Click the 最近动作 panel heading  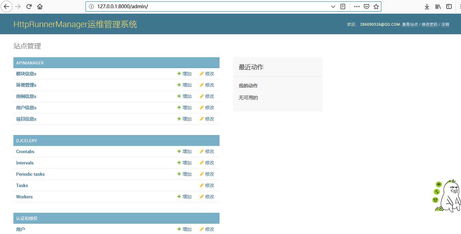[251, 67]
